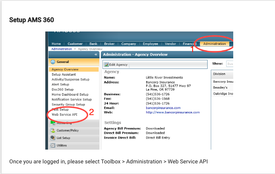Click the Division column header

[222, 74]
